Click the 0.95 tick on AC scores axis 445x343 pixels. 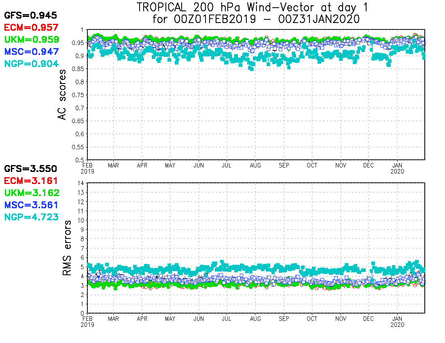78,43
